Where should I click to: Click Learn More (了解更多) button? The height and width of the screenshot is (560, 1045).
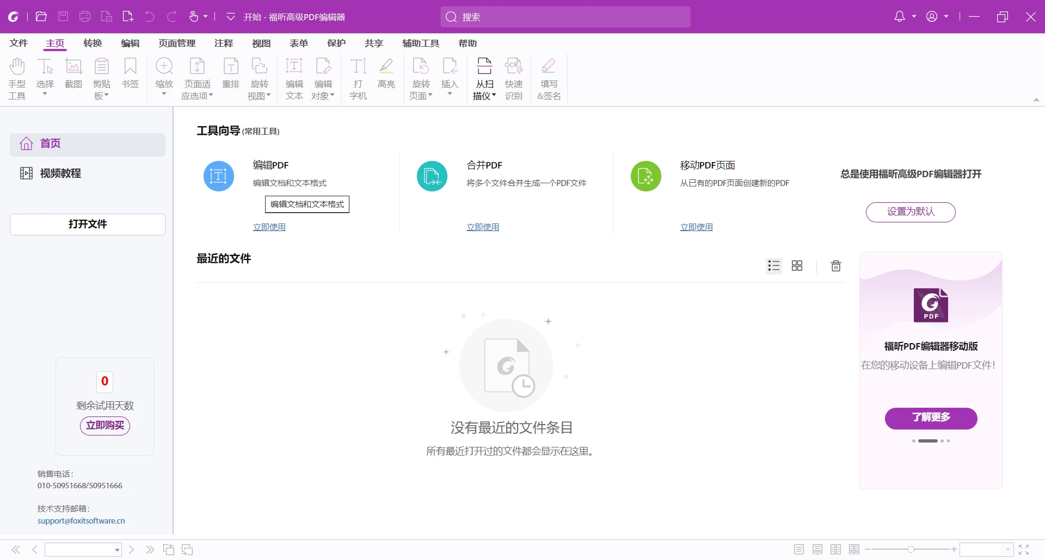pyautogui.click(x=931, y=418)
